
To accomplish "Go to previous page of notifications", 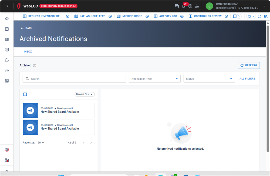I will click(x=84, y=143).
